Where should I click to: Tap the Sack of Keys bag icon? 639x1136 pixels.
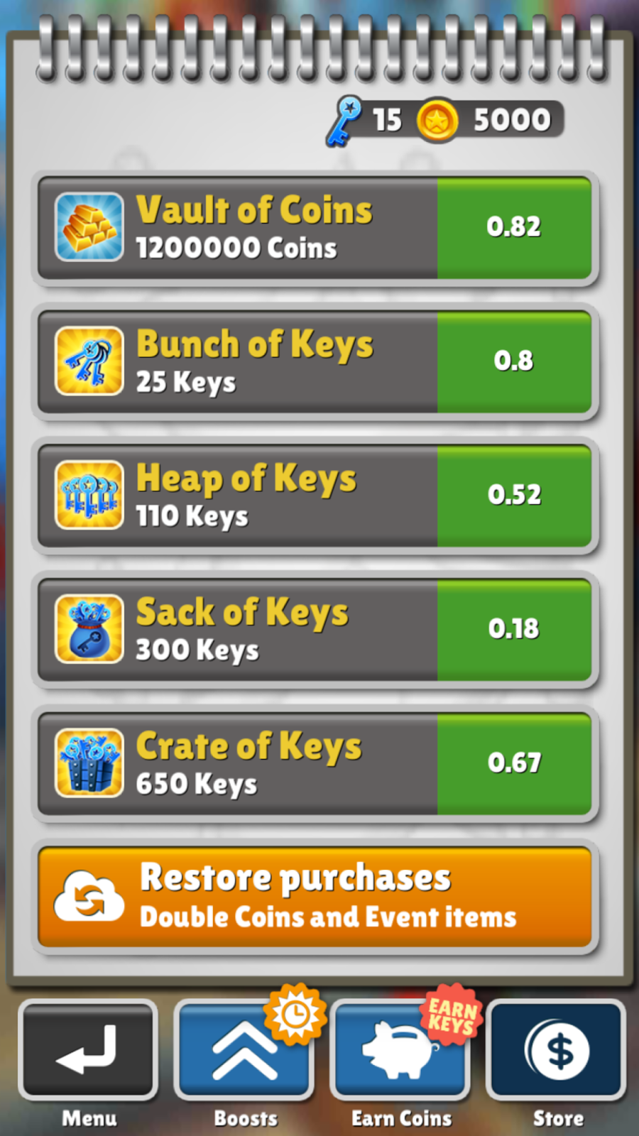tap(89, 628)
